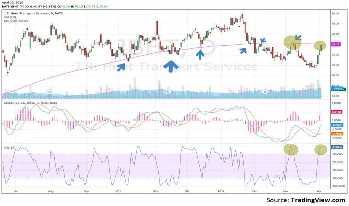Click the "O:72.79" open price value
Viewport: 349px width, 206px height.
pyautogui.click(x=63, y=6)
